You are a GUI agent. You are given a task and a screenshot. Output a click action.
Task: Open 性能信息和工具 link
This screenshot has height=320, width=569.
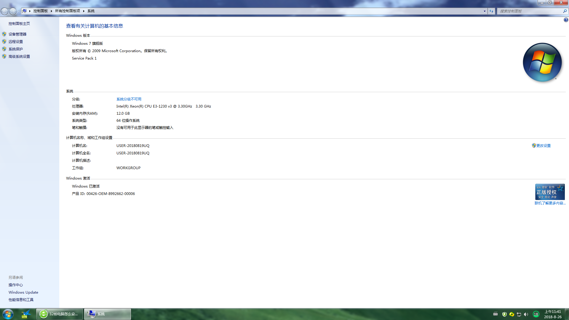click(x=21, y=300)
